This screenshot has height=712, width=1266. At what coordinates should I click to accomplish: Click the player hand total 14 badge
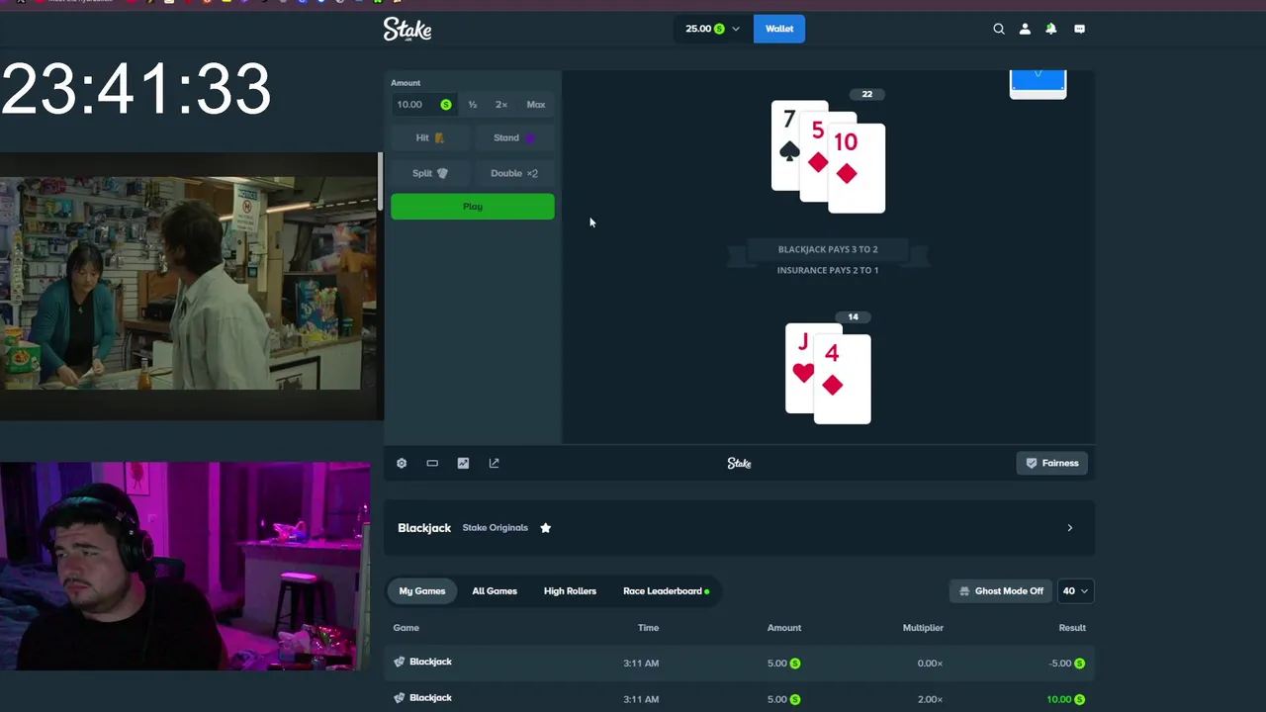tap(853, 316)
